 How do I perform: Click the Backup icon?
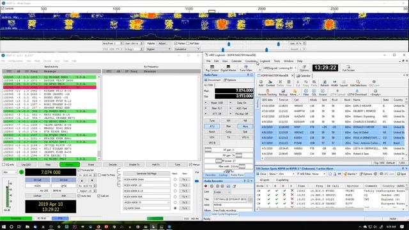283,93
